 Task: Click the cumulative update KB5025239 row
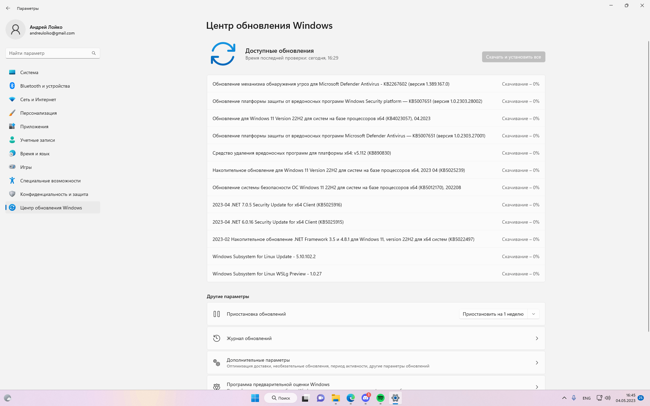(376, 170)
